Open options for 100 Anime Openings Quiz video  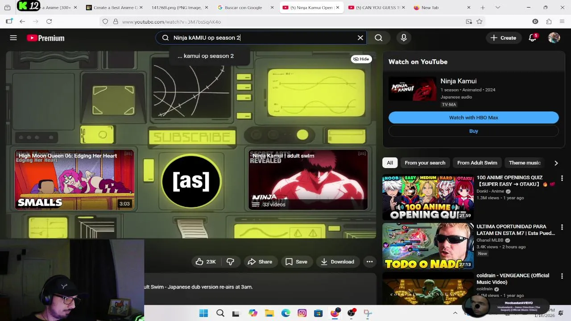pyautogui.click(x=562, y=178)
